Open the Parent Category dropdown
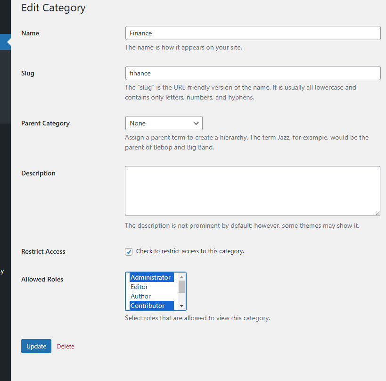Screen dimensions: 386x381 [x=164, y=123]
